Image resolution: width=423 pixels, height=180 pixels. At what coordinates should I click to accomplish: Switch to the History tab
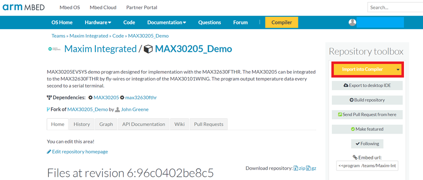coord(82,124)
